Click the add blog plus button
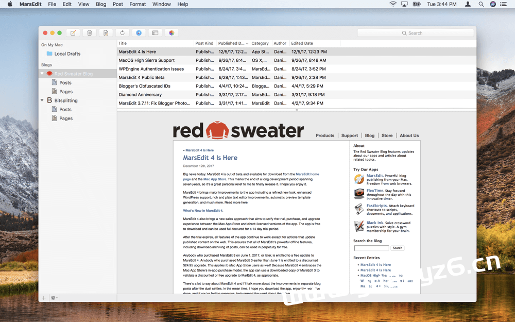 pyautogui.click(x=43, y=298)
